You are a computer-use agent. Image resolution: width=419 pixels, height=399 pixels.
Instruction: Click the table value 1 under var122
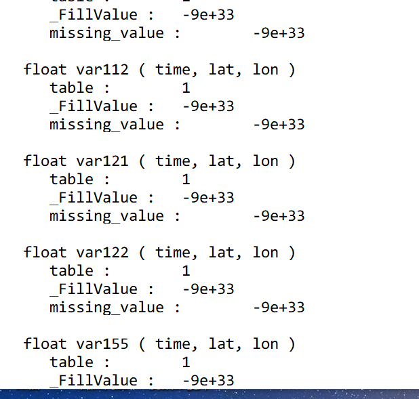pos(186,271)
